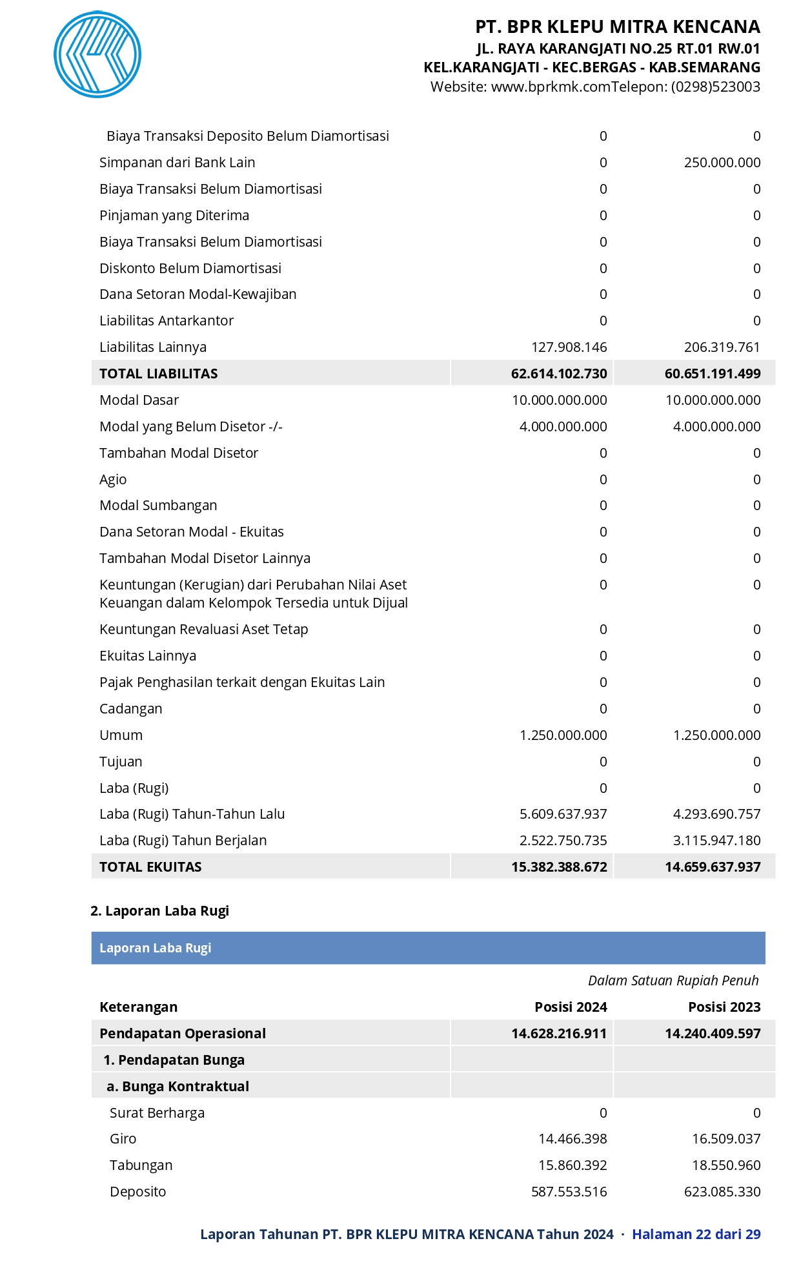Open the www.bprkmk.com website link
Viewport: 801px width, 1272px height.
coord(551,87)
